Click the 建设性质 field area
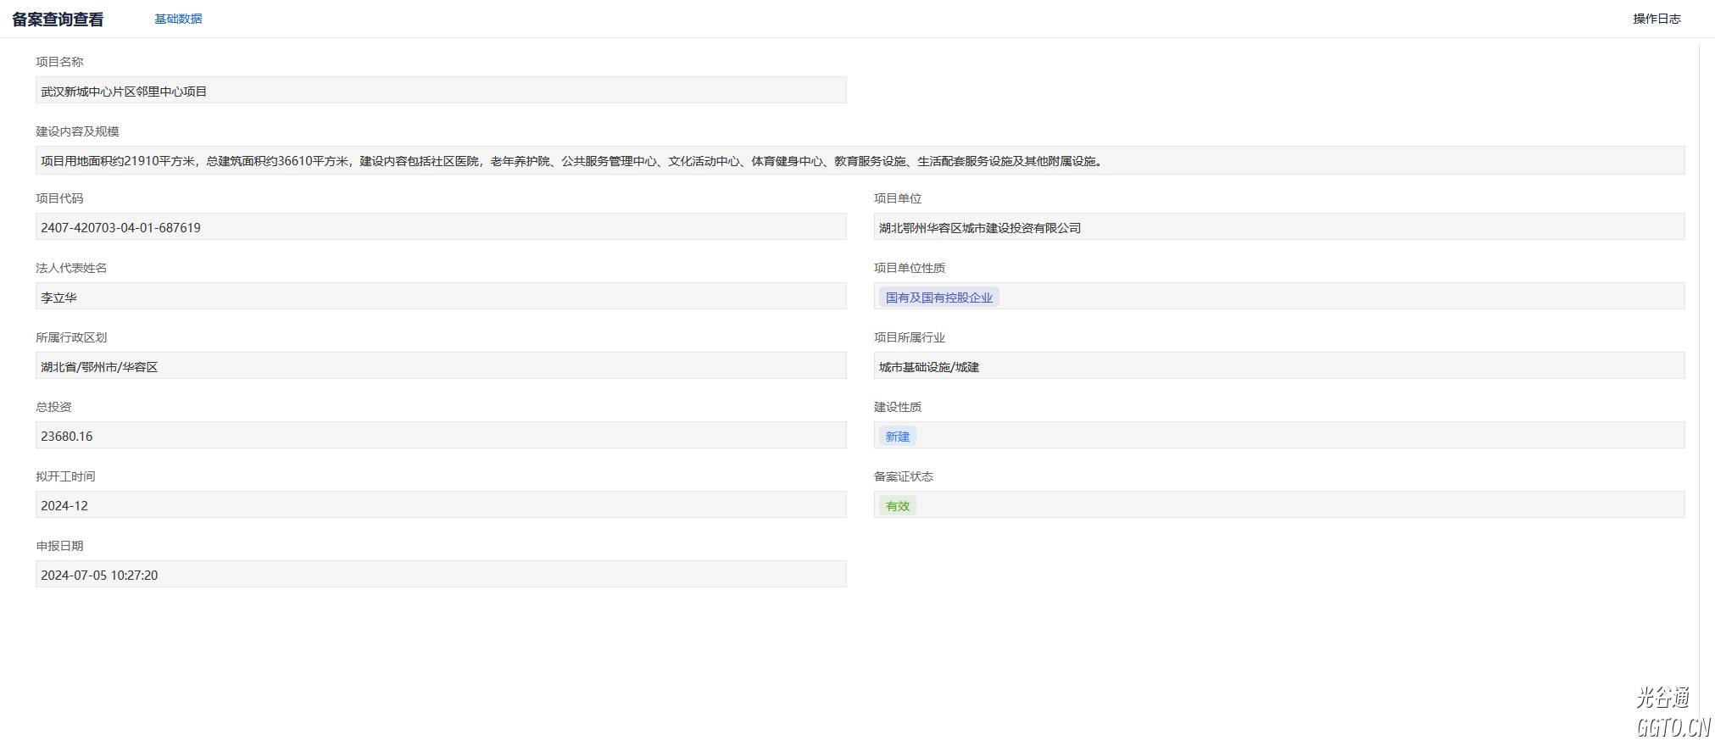 [x=1297, y=436]
